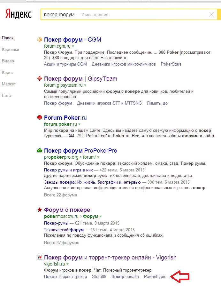Screen dimensions: 221x286
Task: Click Всего 22 форума
Action: [60, 195]
